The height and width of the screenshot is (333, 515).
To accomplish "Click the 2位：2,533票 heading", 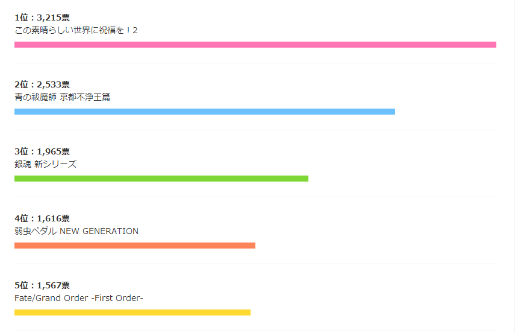I will (x=42, y=84).
